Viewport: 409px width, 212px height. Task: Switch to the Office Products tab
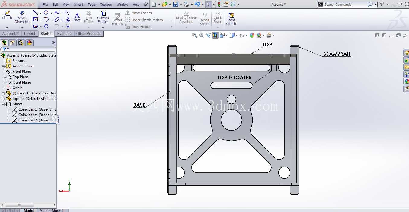tap(89, 34)
